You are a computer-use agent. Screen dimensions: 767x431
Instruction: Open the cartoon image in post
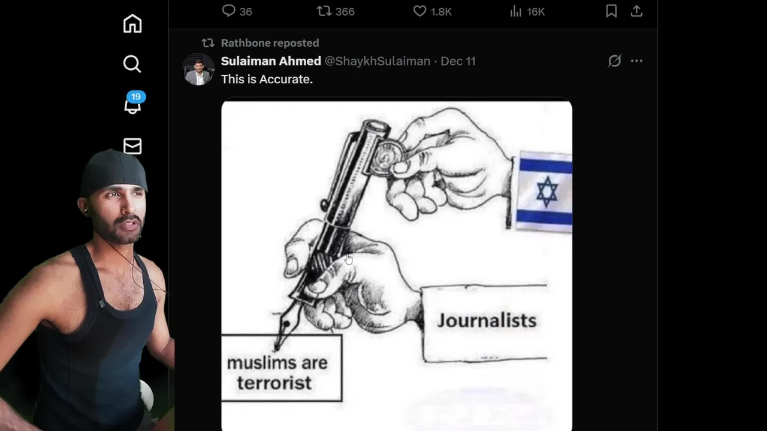pos(397,265)
